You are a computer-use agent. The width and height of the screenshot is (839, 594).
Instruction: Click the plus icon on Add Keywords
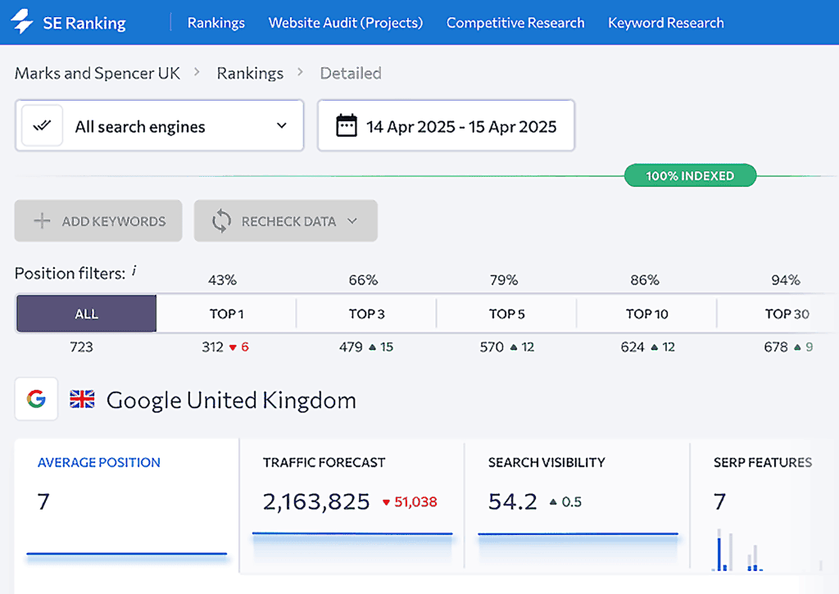[40, 220]
